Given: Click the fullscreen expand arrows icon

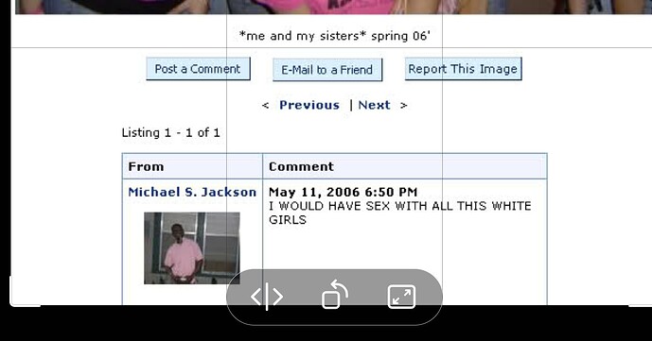Looking at the screenshot, I should (x=401, y=297).
